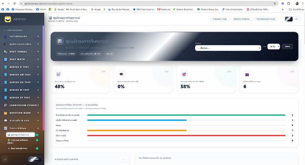Screen dimensions: 305x165
Task: Click the line chart icon on 48% card
Action: [x=58, y=74]
